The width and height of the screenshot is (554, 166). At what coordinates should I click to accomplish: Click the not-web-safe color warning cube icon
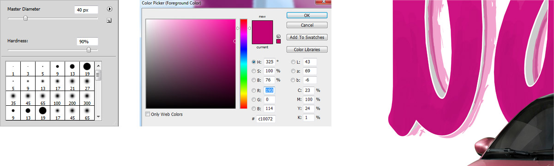[x=278, y=36]
